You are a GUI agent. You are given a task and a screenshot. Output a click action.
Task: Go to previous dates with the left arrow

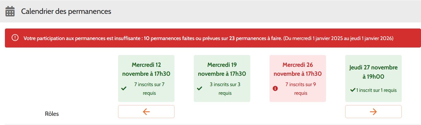[x=146, y=111]
